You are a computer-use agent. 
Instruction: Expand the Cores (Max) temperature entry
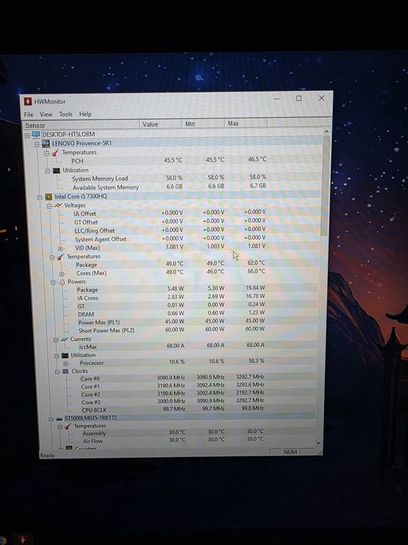(x=61, y=274)
